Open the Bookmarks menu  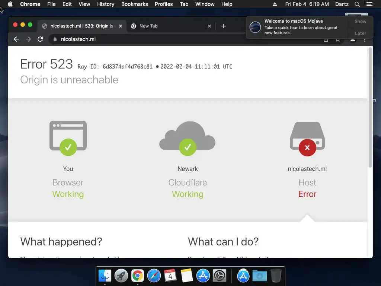click(x=135, y=4)
